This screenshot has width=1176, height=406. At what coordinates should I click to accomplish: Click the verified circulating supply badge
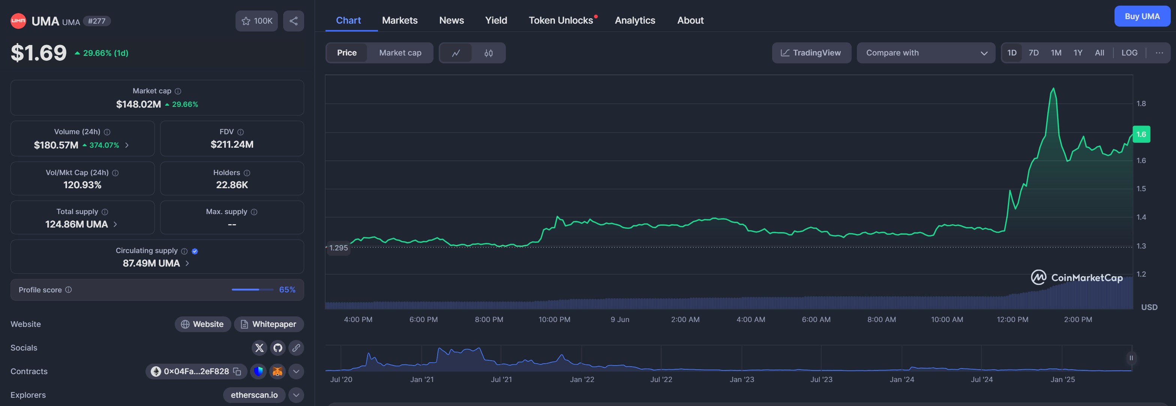[195, 251]
